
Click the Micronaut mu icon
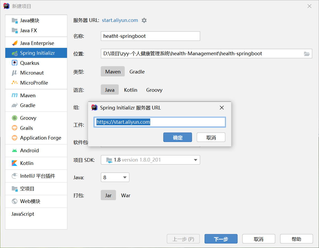15,73
